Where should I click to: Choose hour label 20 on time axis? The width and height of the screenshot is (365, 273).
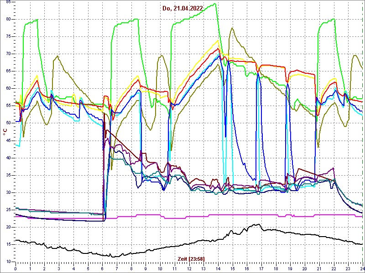point(305,268)
